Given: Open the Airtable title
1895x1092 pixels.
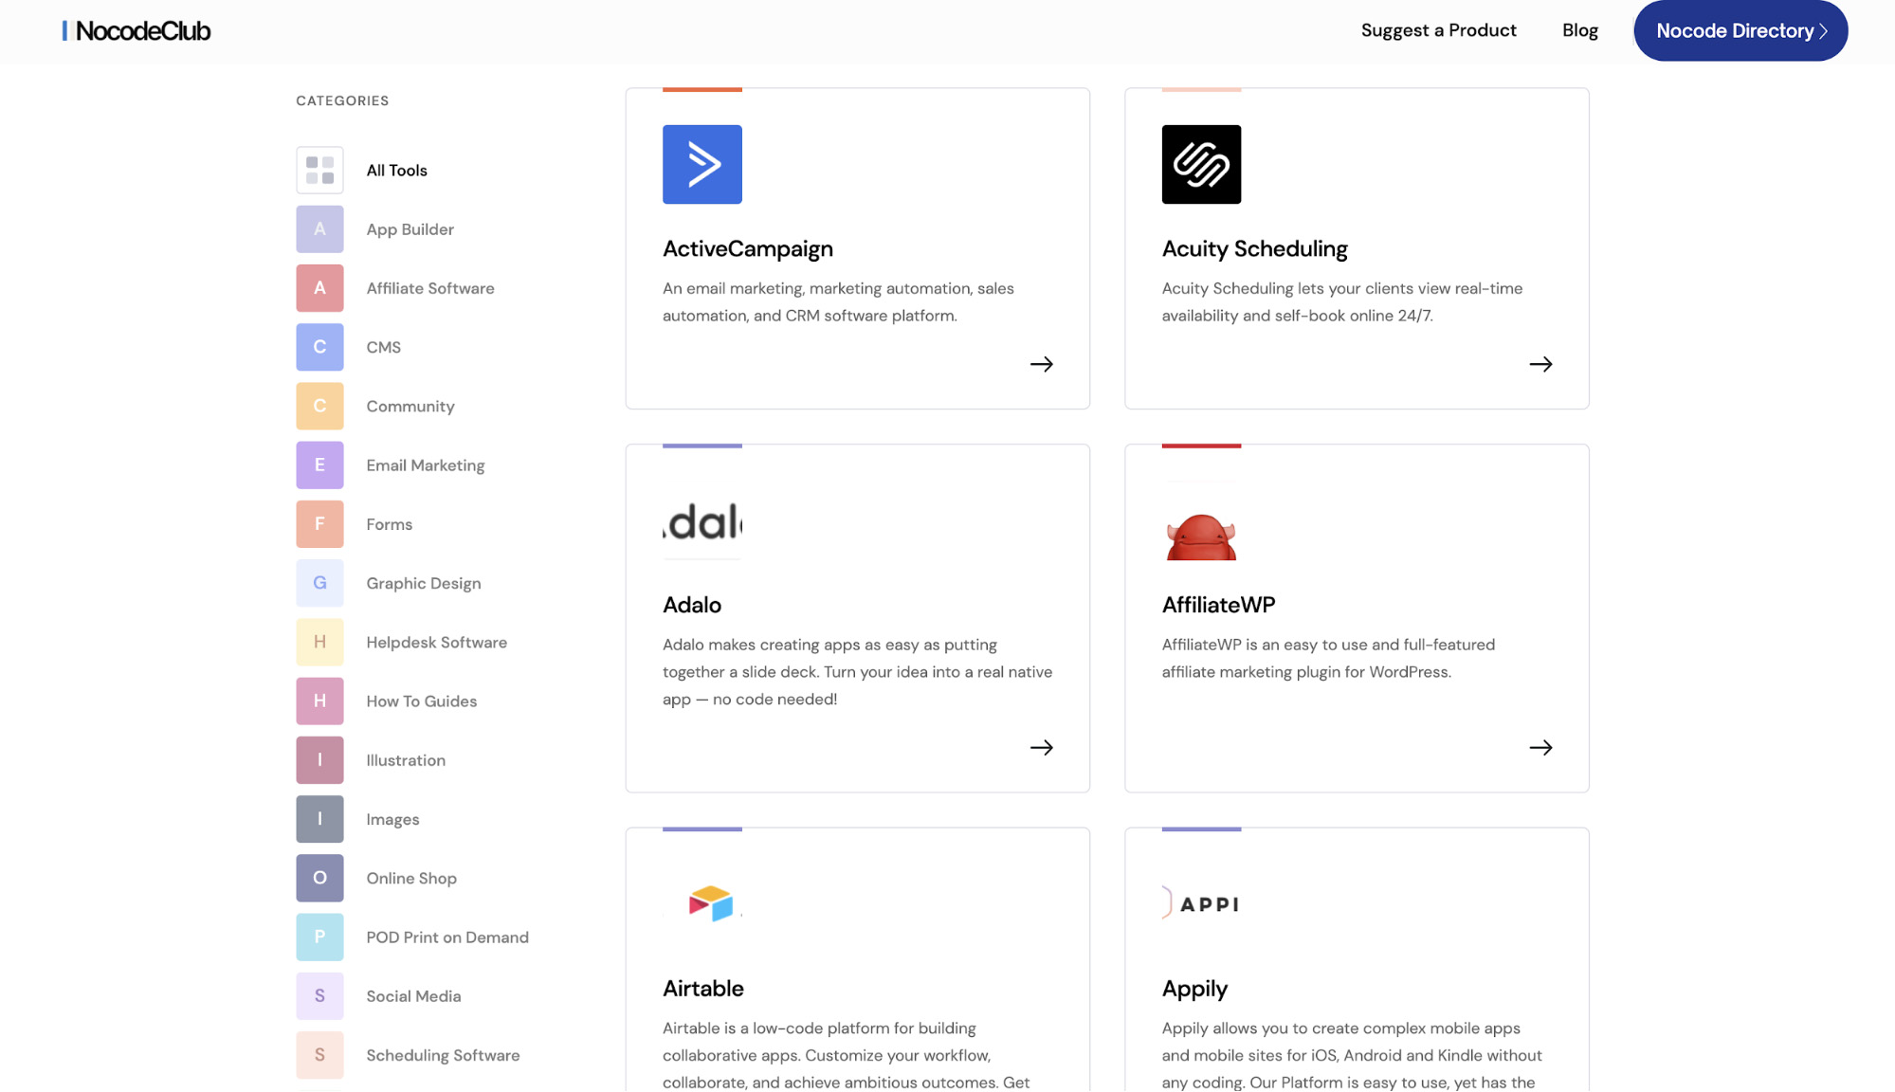Looking at the screenshot, I should (x=702, y=989).
